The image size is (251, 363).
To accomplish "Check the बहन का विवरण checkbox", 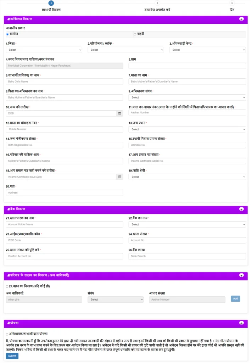I will point(7,286).
